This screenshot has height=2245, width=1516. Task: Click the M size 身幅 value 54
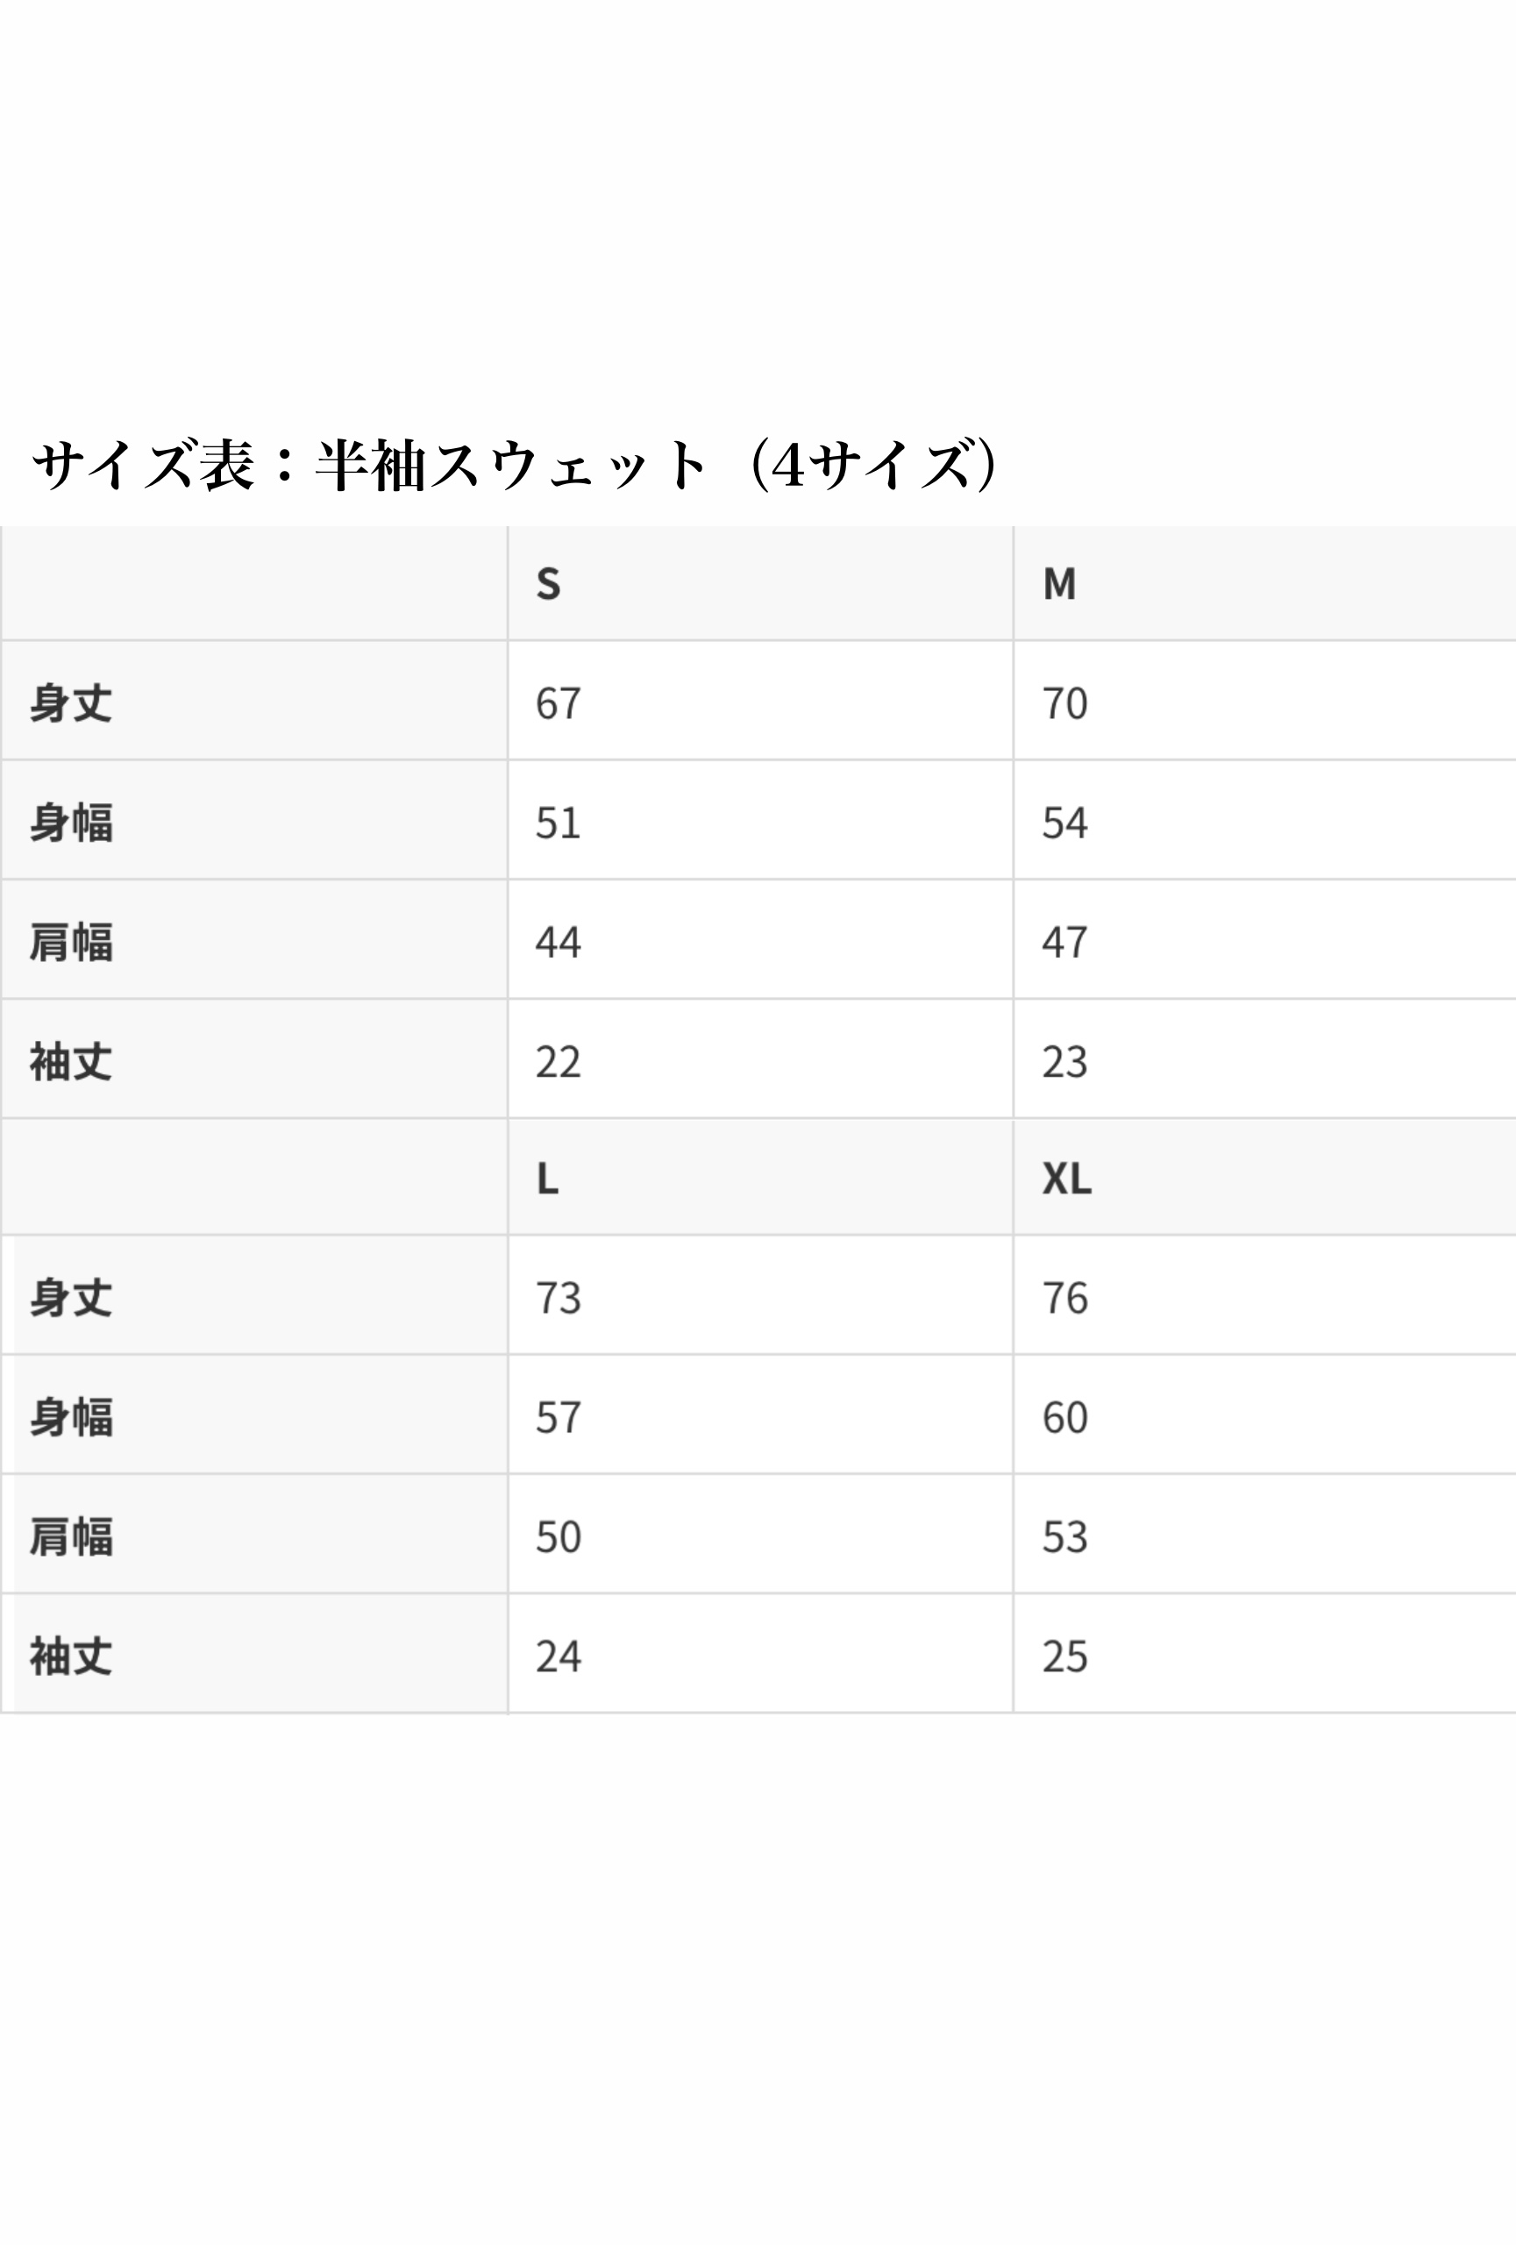click(x=1064, y=823)
